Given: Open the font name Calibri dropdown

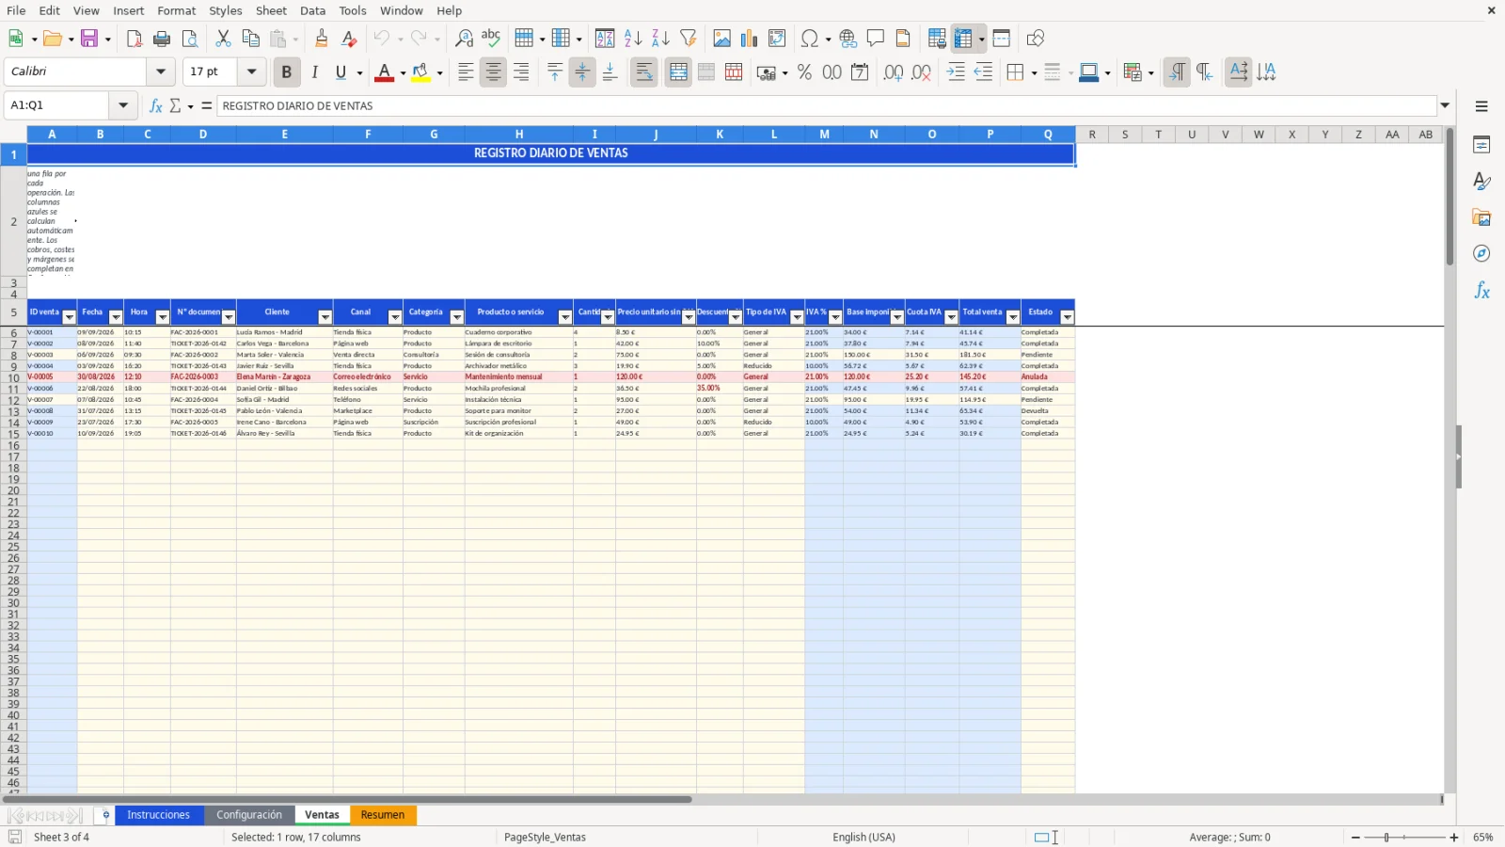Looking at the screenshot, I should click(161, 72).
